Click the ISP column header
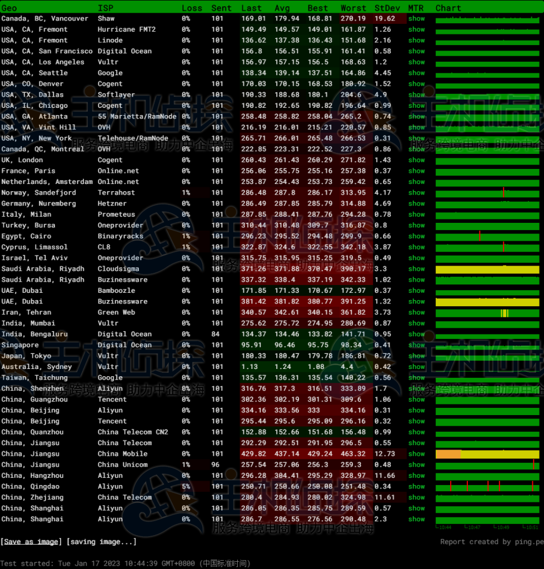The width and height of the screenshot is (544, 569). coord(106,8)
